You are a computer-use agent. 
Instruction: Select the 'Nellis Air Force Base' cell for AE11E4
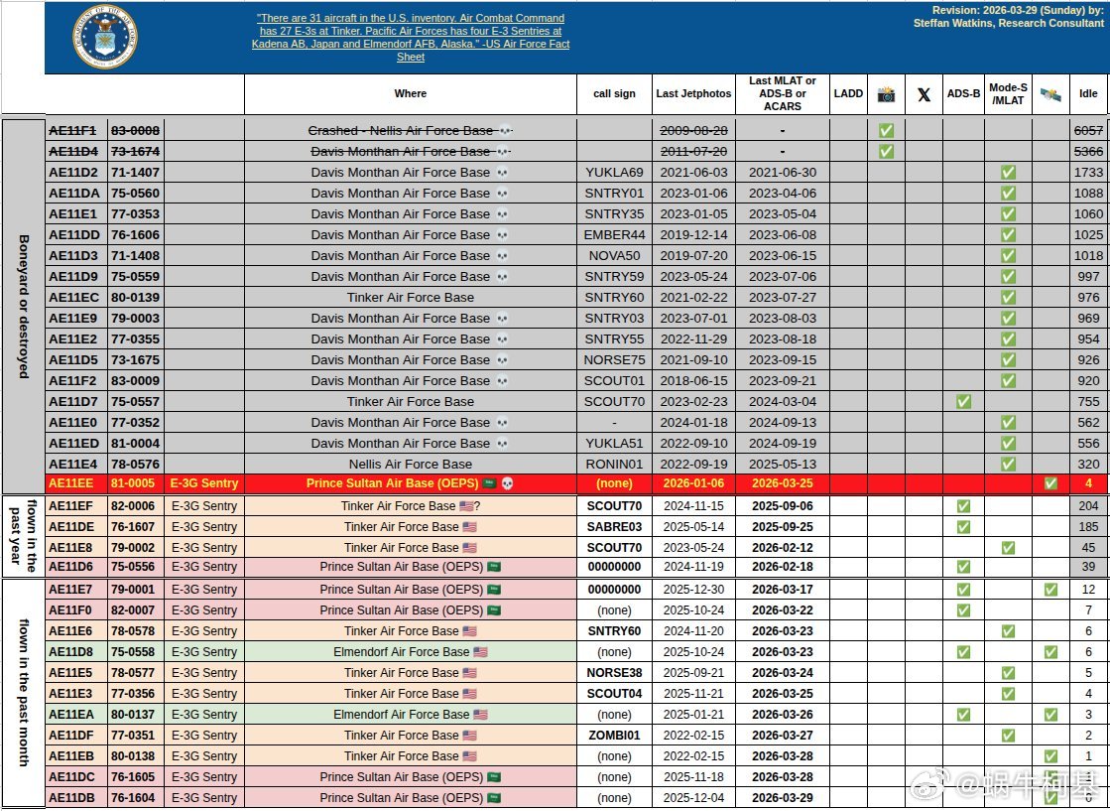[411, 465]
